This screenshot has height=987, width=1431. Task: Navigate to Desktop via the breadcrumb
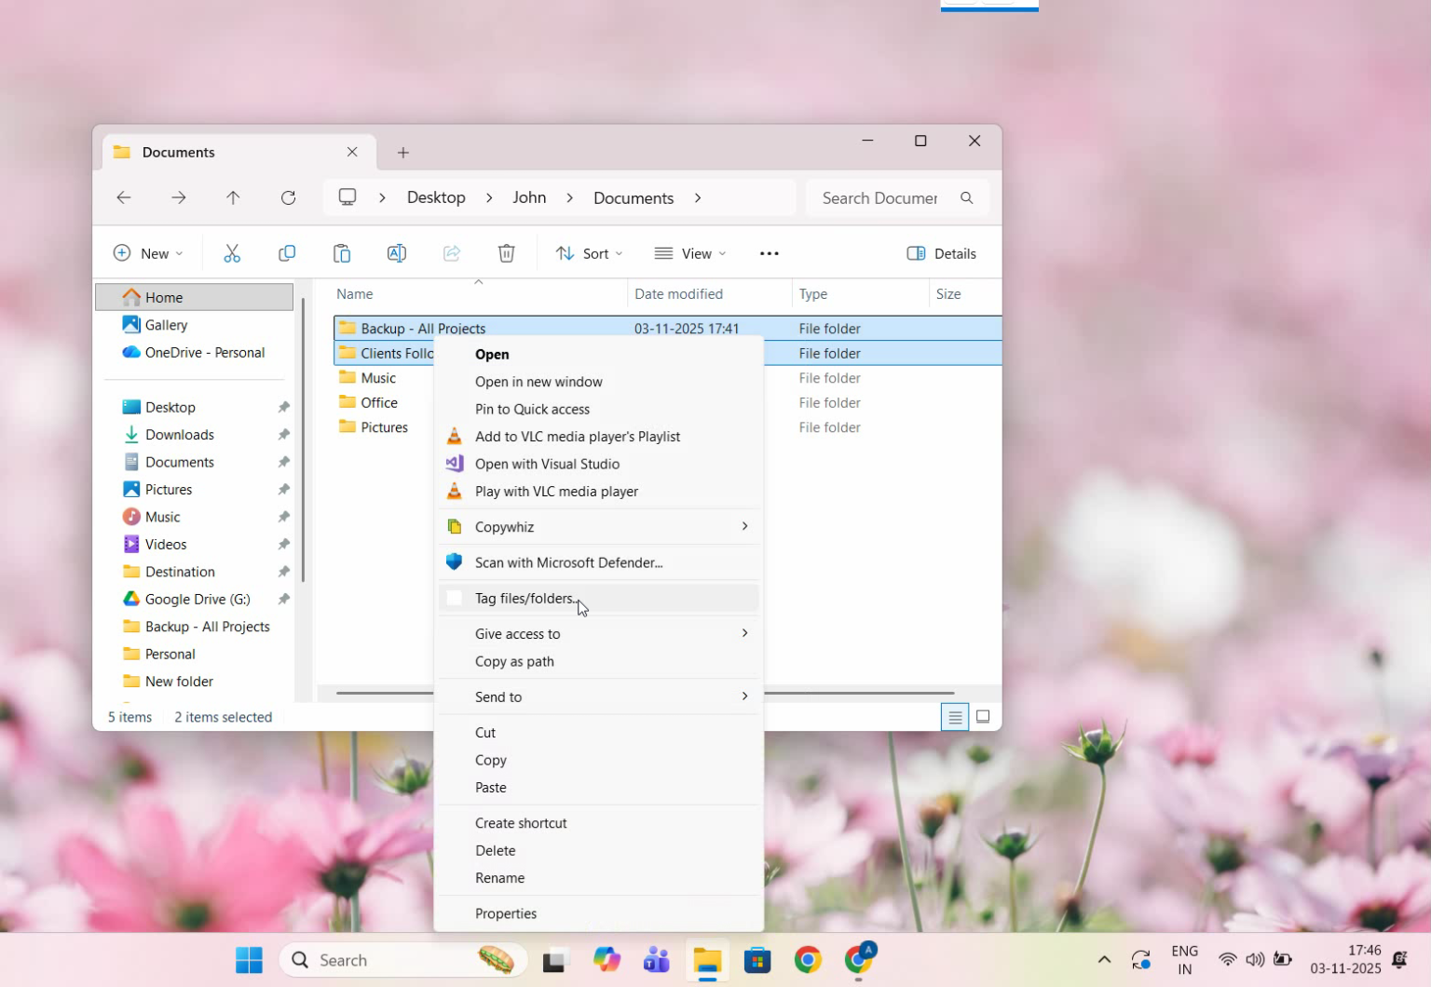pos(435,197)
